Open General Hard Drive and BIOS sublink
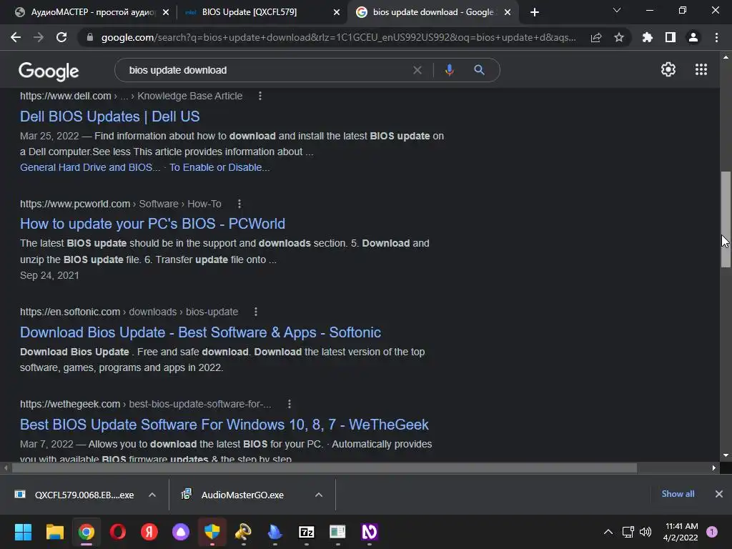 point(90,167)
